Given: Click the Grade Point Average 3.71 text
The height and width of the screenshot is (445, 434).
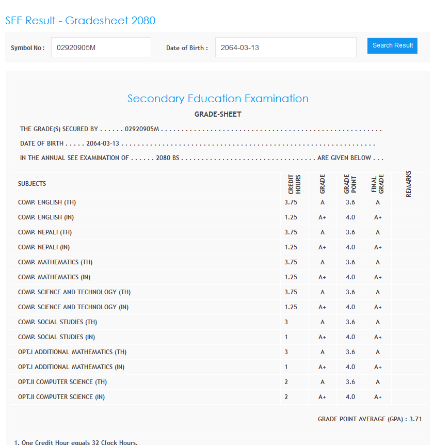Looking at the screenshot, I should tap(369, 419).
